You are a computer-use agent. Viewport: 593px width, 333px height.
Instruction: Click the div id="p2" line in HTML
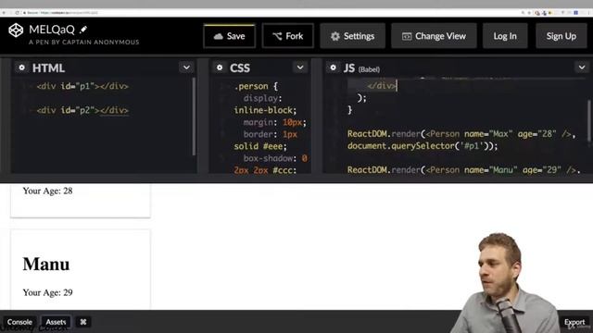click(x=82, y=110)
